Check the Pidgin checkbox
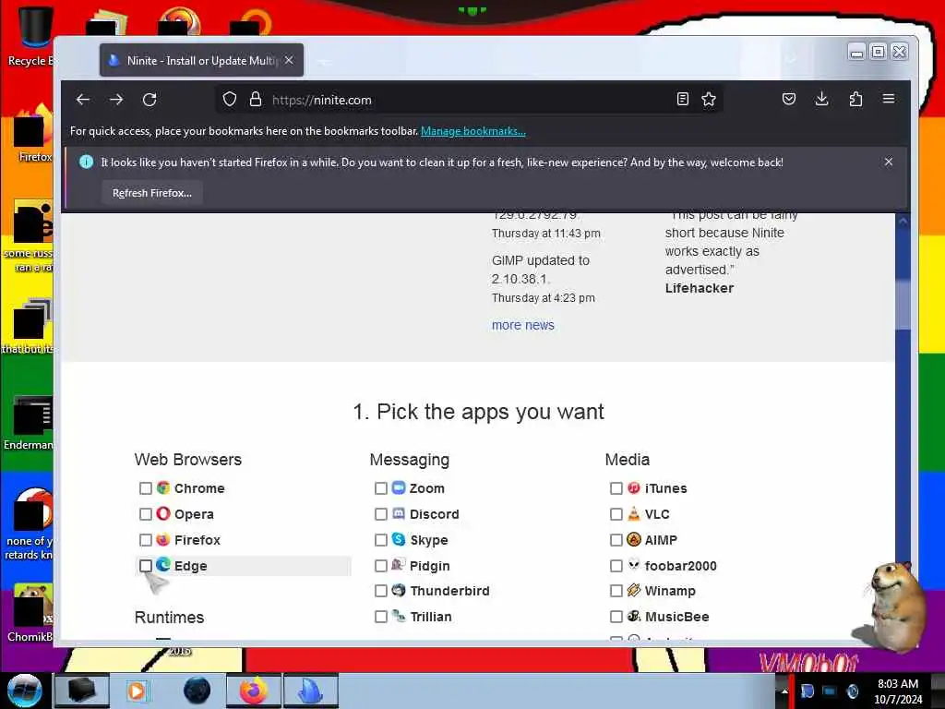The image size is (945, 709). click(381, 566)
